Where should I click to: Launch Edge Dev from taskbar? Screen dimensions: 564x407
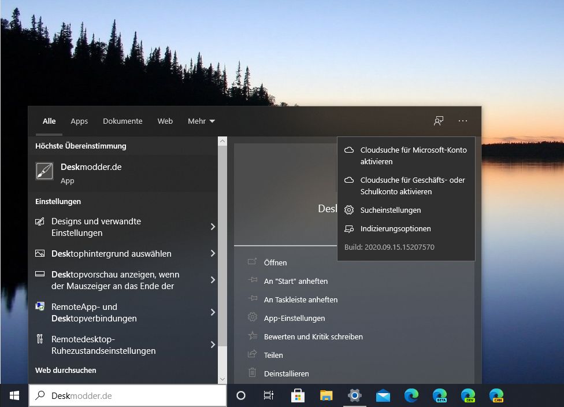coord(468,395)
